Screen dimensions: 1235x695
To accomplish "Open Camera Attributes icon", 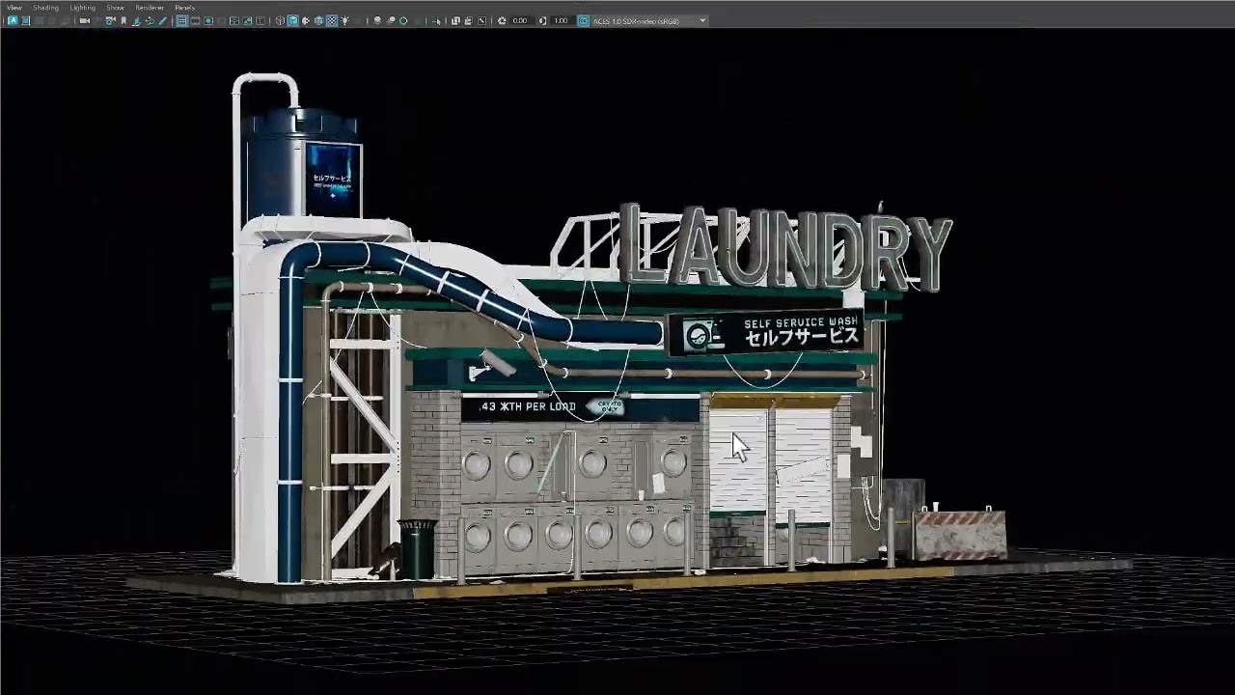I will click(110, 20).
